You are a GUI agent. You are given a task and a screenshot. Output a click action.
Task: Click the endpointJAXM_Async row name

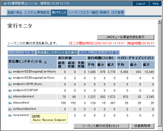28,84
